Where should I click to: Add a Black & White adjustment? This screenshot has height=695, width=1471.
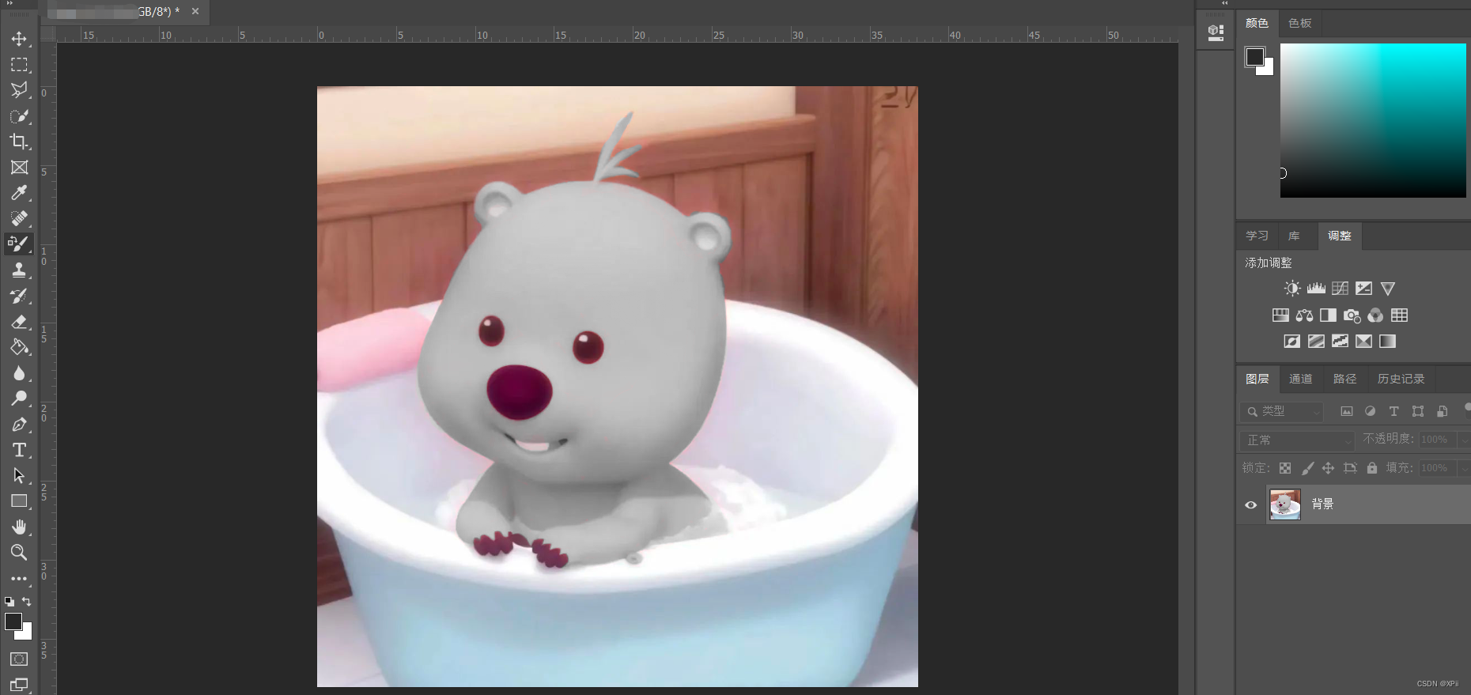[1328, 315]
